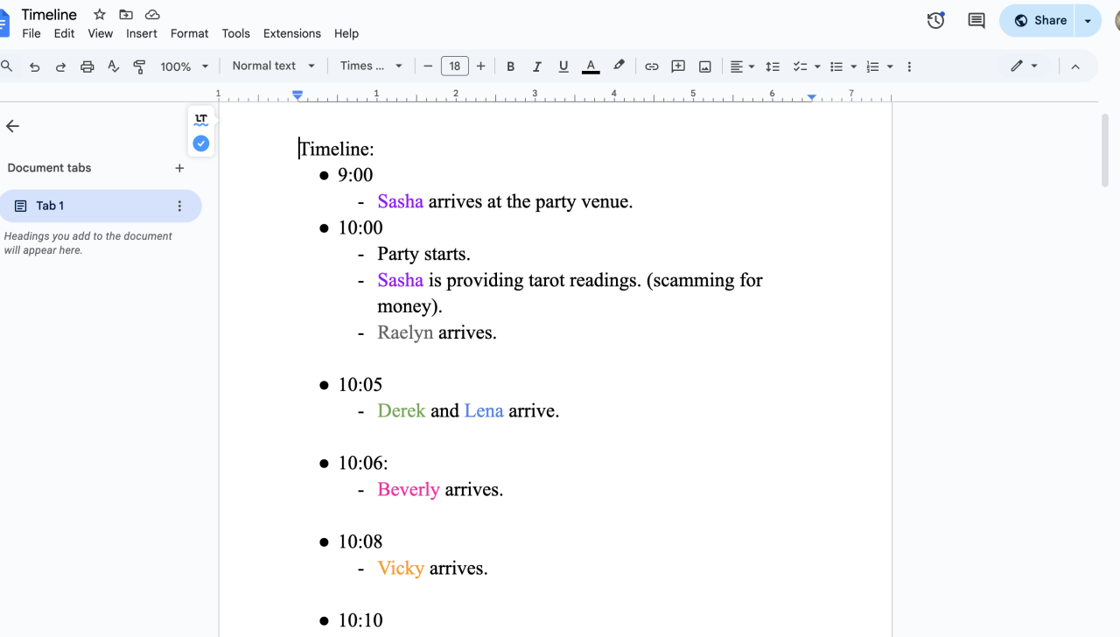The width and height of the screenshot is (1120, 637).
Task: Open version history clock icon
Action: (935, 20)
